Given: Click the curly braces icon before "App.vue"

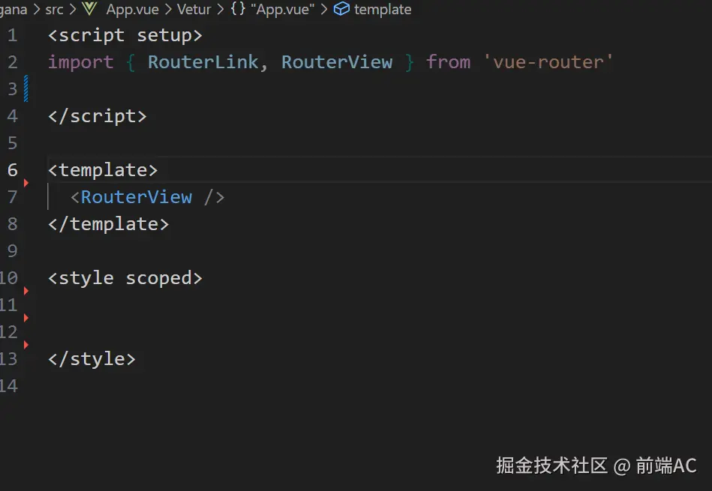Looking at the screenshot, I should click(x=239, y=9).
